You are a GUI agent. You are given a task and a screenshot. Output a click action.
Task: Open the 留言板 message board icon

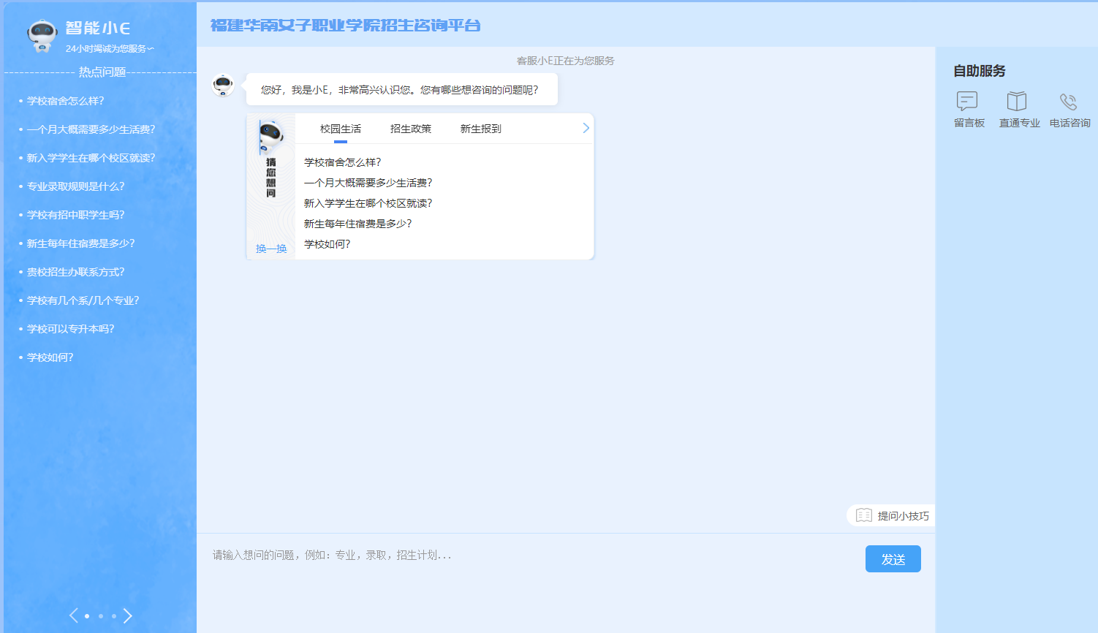point(966,101)
